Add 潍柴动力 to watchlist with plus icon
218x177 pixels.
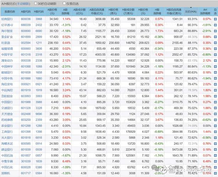click(x=215, y=61)
